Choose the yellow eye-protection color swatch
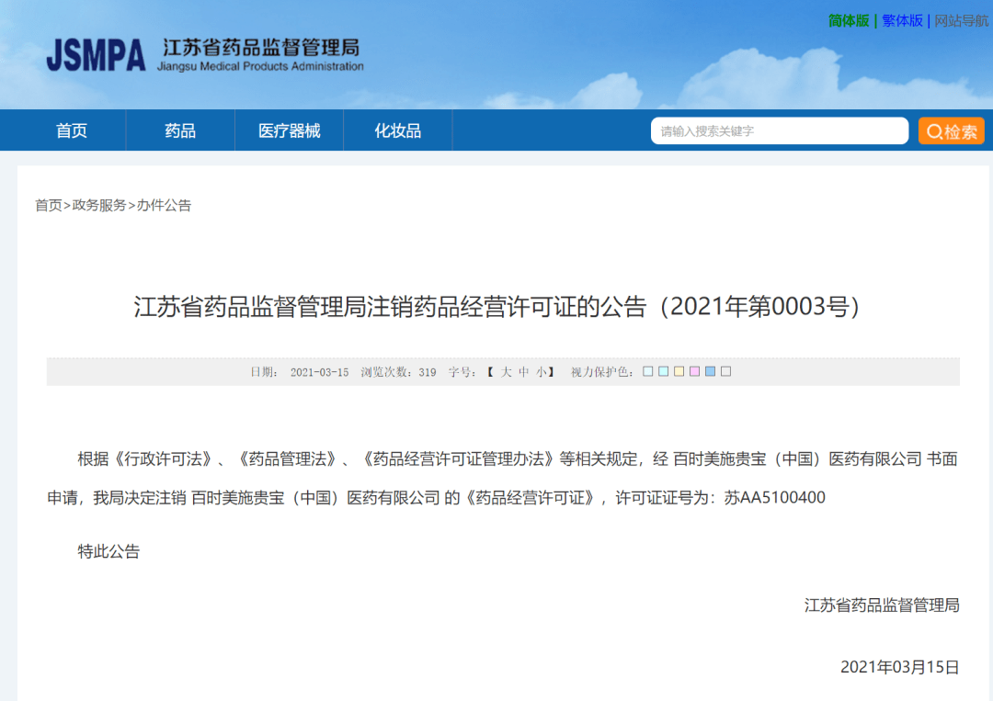 (679, 372)
